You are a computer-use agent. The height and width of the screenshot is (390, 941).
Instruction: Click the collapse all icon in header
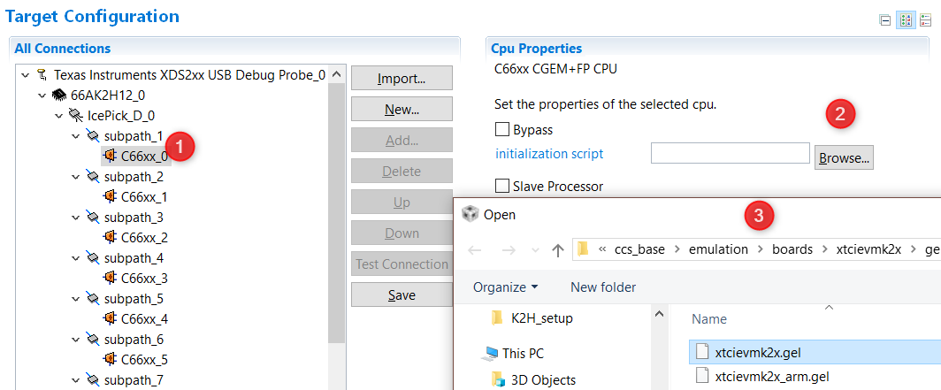[885, 20]
